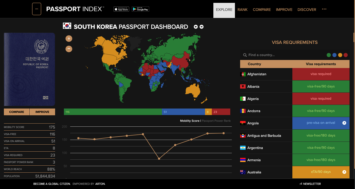Click Andorra's visa-free/90 days cell

(x=321, y=111)
